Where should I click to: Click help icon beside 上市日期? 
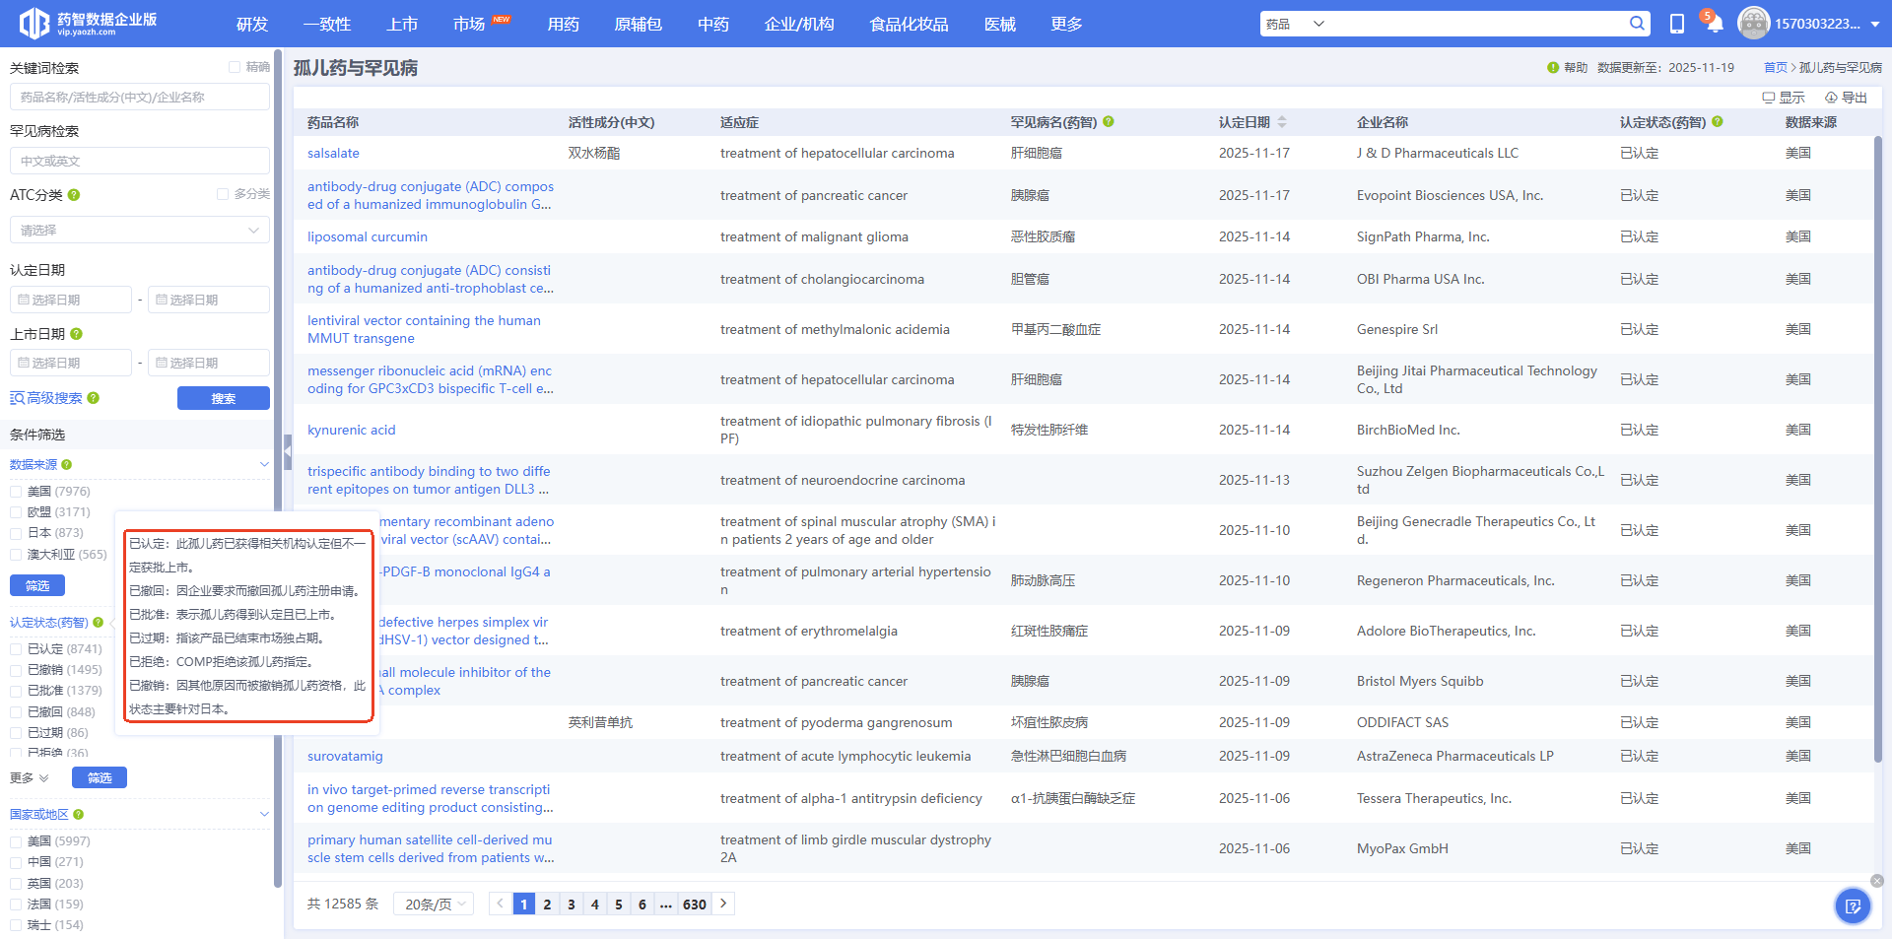[77, 334]
